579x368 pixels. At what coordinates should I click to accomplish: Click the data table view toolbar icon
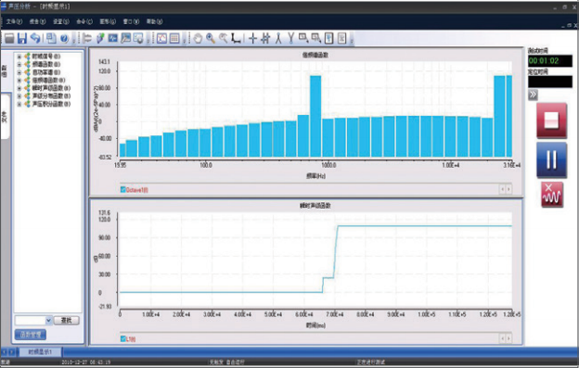[174, 38]
